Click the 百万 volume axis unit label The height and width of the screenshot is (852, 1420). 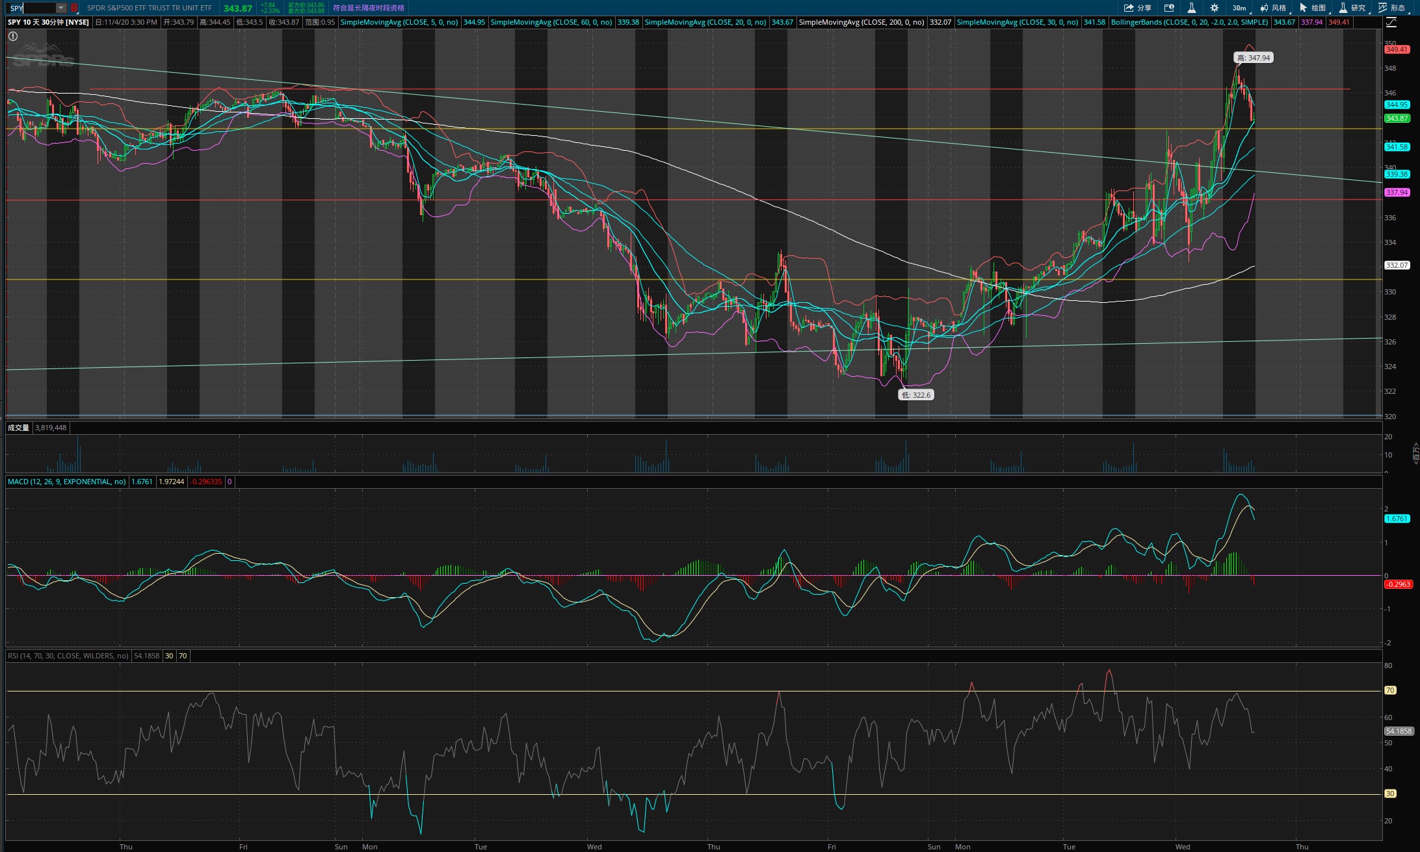click(x=1415, y=453)
